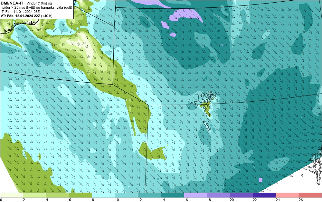Image resolution: width=322 pixels, height=202 pixels.
Task: Click the legend tick label '14'
Action: pos(163,200)
